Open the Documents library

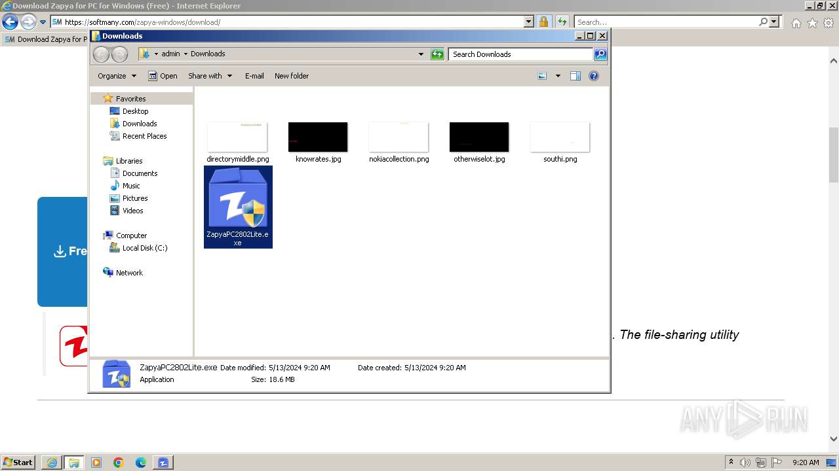140,173
